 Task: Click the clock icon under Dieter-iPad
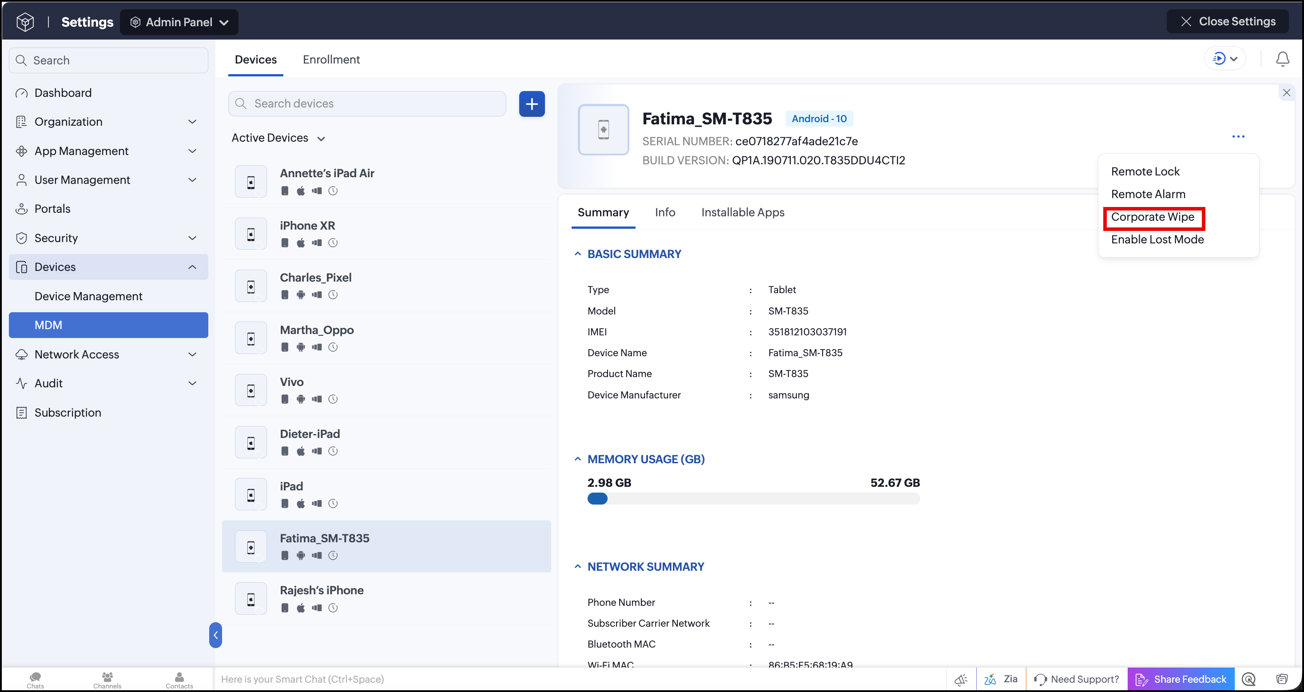pos(333,451)
